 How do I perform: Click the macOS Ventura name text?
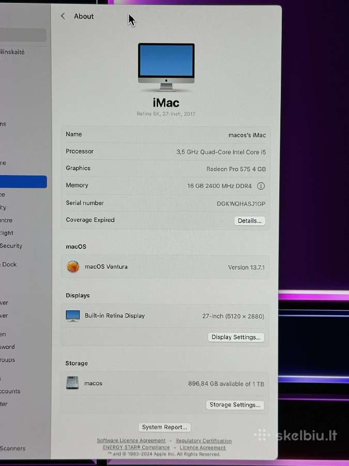point(106,267)
